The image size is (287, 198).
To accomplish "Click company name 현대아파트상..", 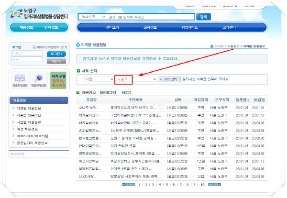I will [x=90, y=146].
